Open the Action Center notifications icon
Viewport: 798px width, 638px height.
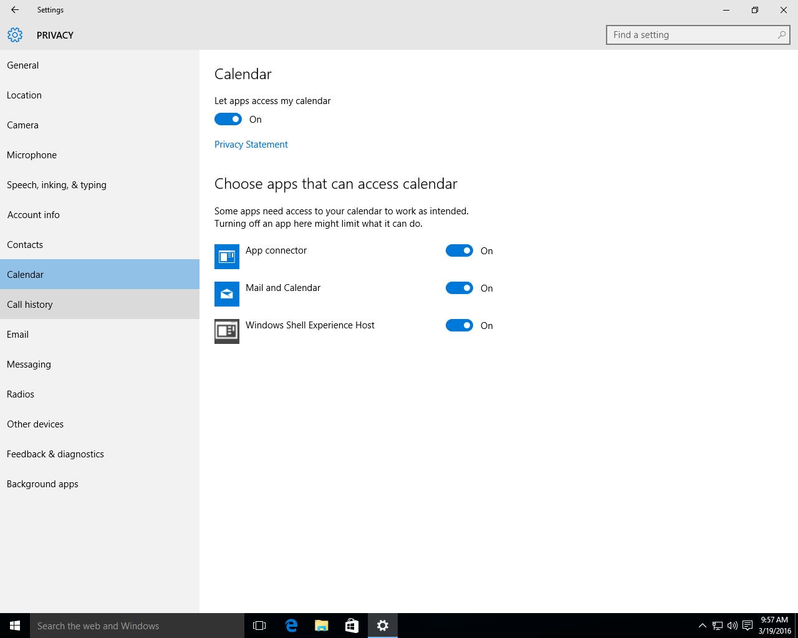[x=748, y=626]
